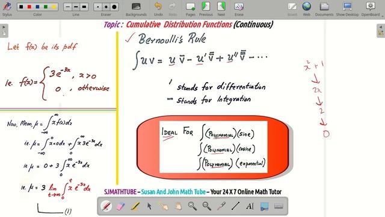The width and height of the screenshot is (385, 217).
Task: Set the small eraser size
Action: [x=98, y=7]
